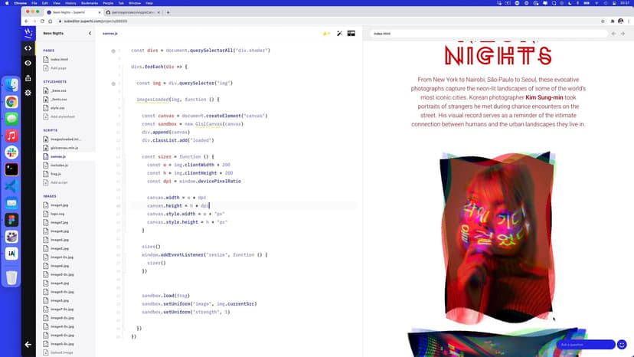The width and height of the screenshot is (634, 357).
Task: Click the fold marker beside first code line
Action: pos(114,51)
